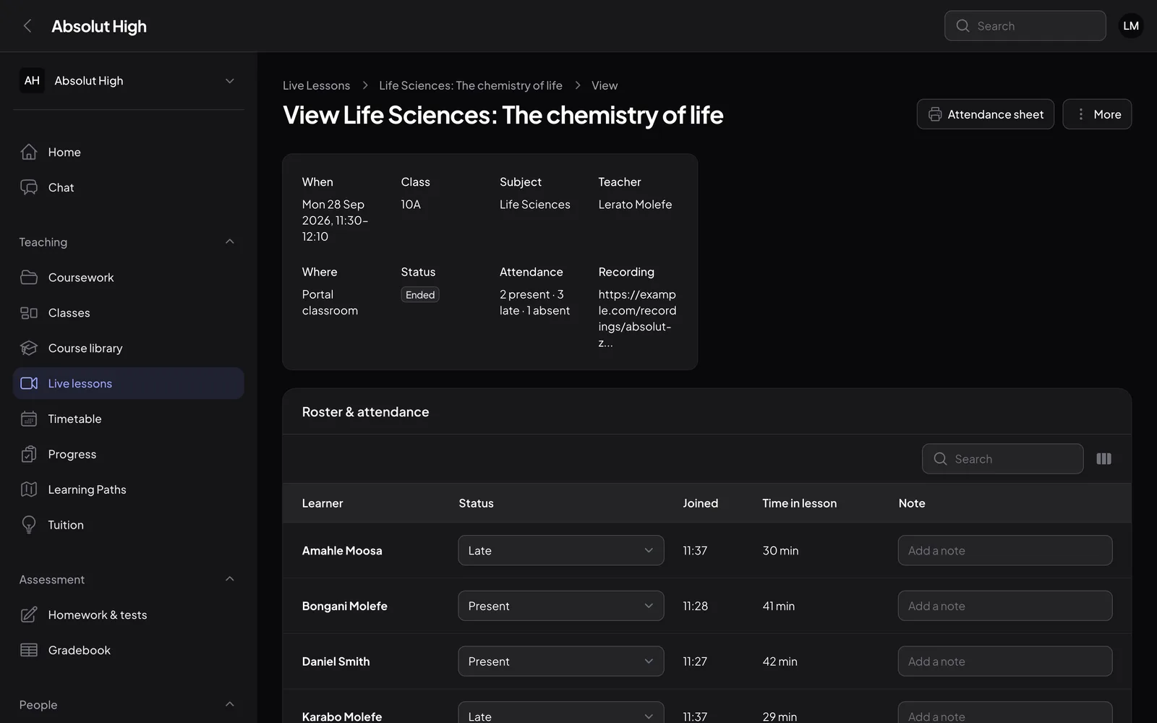
Task: Open Timetable using its calendar icon
Action: pos(29,419)
